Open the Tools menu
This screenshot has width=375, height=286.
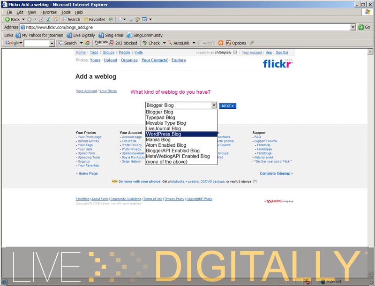point(66,12)
